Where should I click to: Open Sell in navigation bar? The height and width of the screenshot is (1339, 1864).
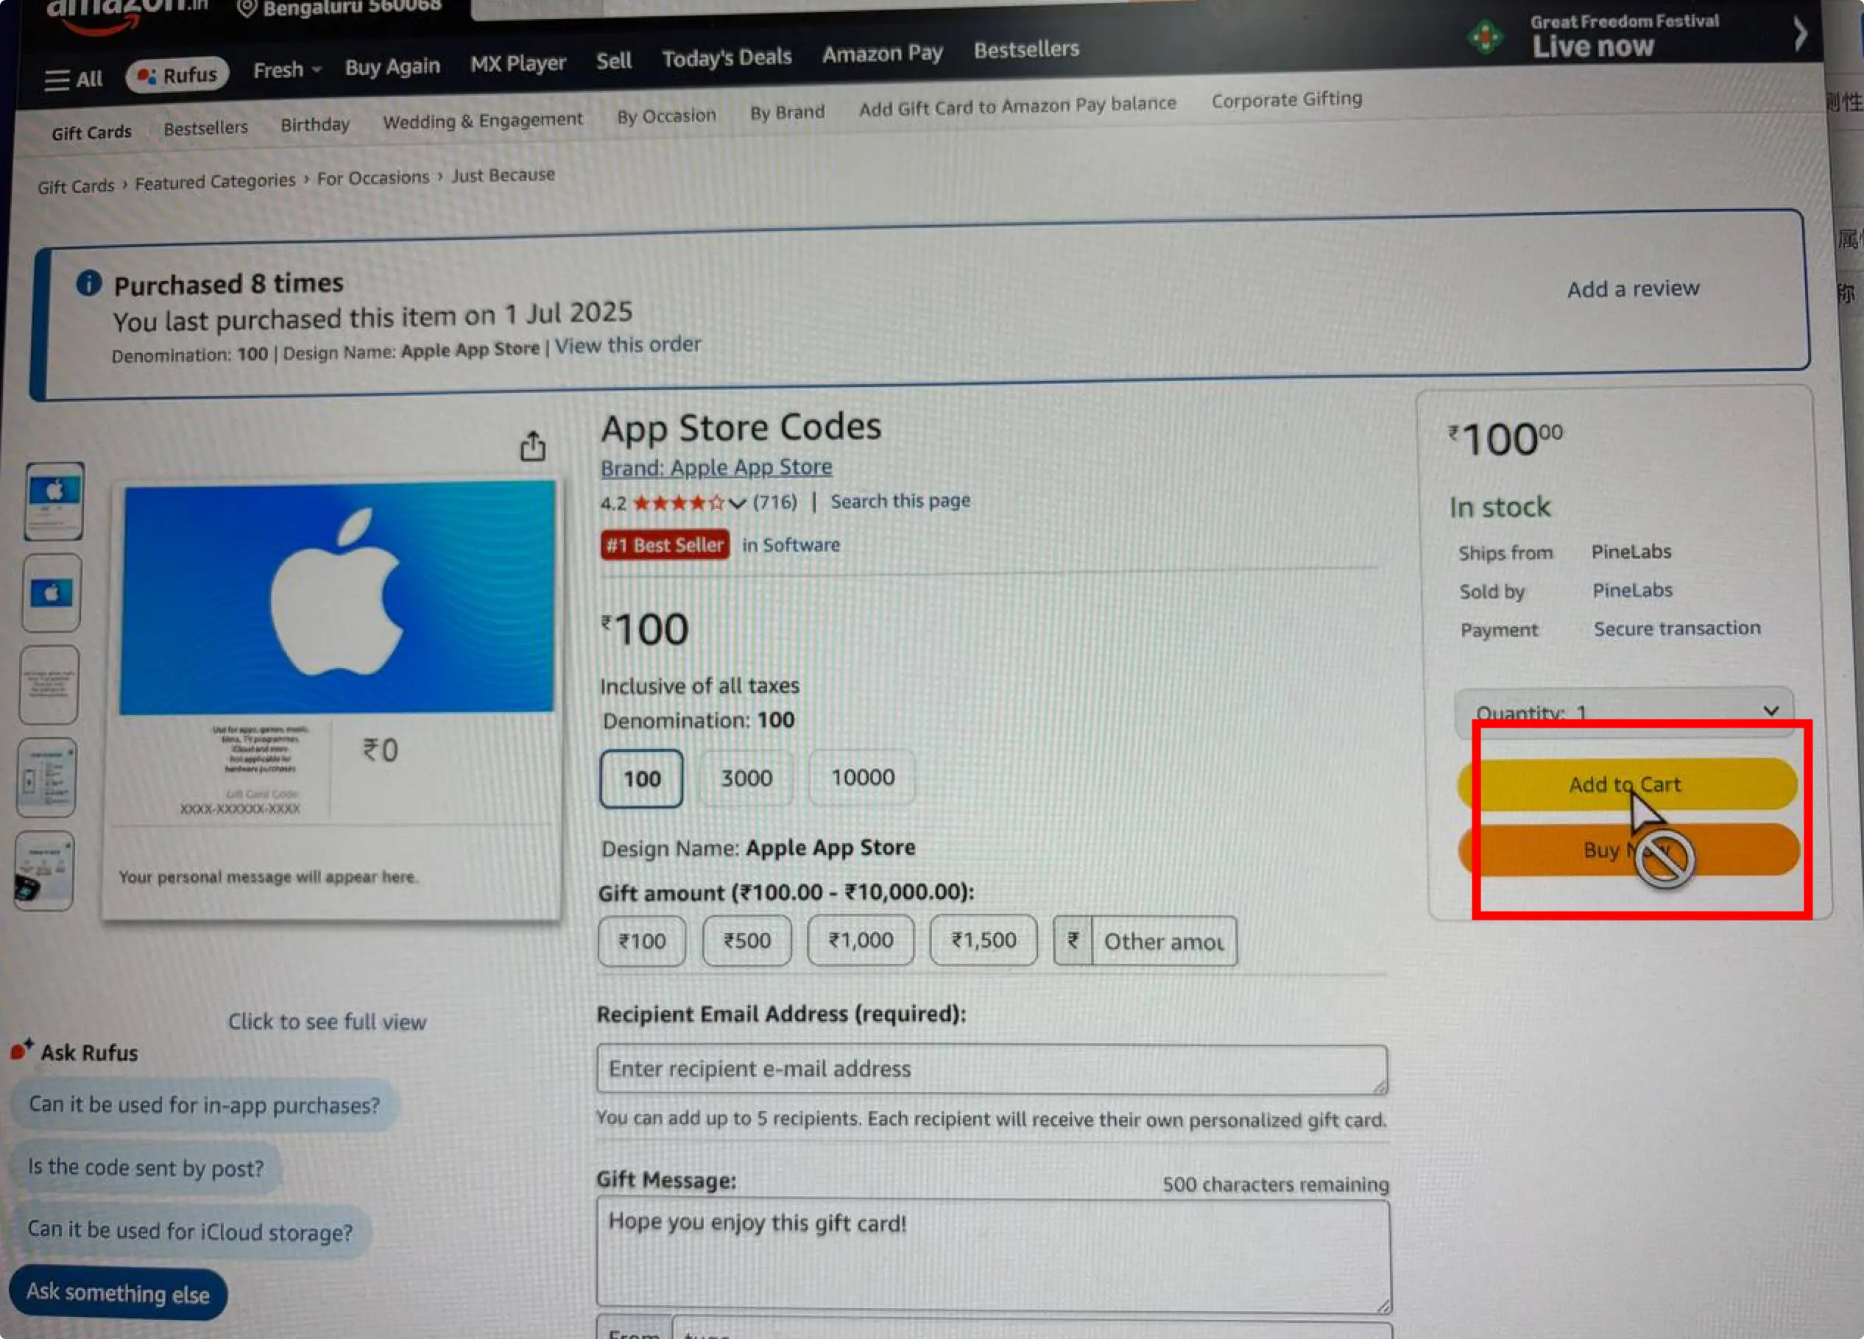[x=613, y=61]
